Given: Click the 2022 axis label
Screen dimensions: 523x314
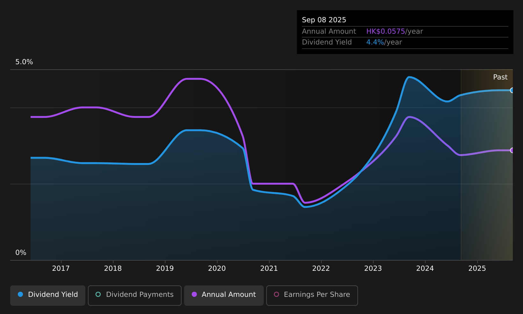Looking at the screenshot, I should 321,269.
